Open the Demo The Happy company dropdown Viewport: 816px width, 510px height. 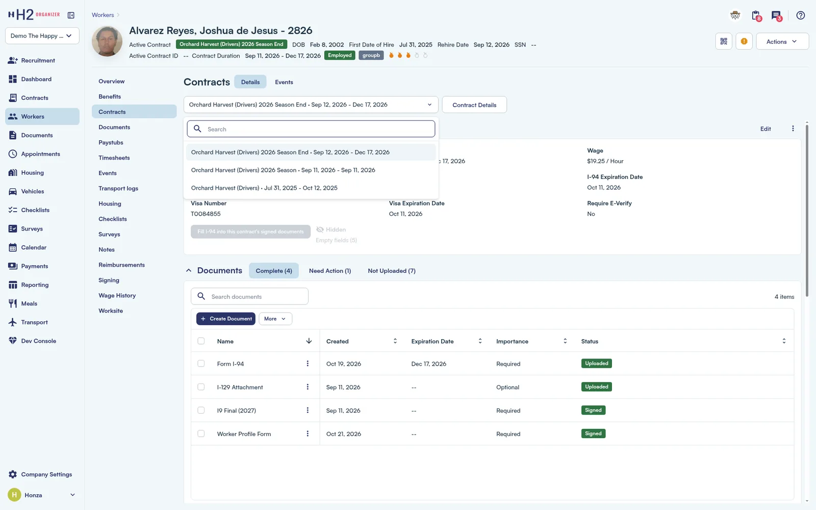(x=42, y=36)
